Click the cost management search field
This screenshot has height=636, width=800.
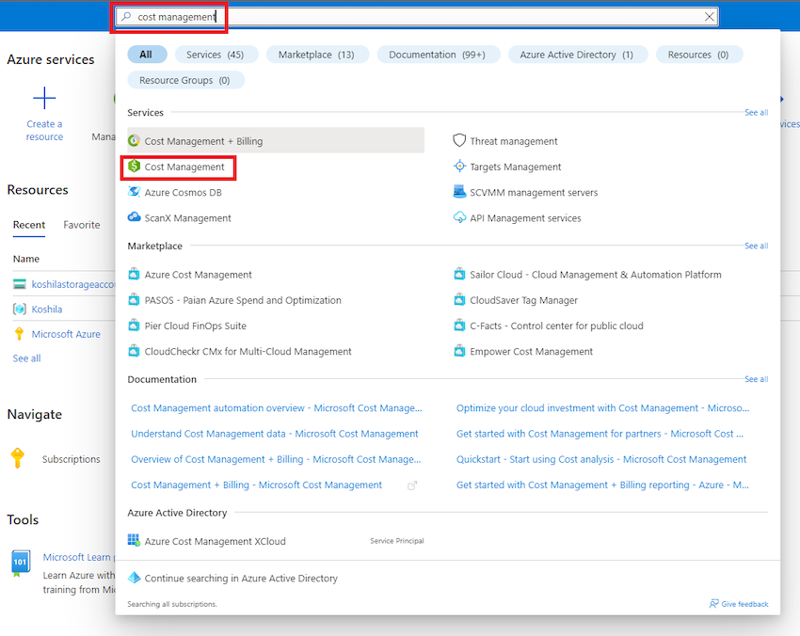(417, 16)
